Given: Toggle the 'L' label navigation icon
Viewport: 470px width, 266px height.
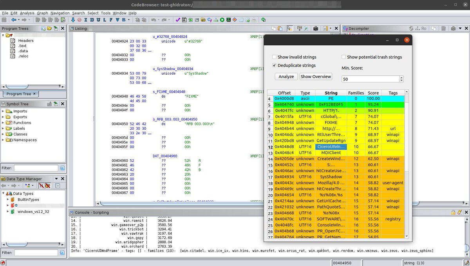Looking at the screenshot, I should coord(105,20).
